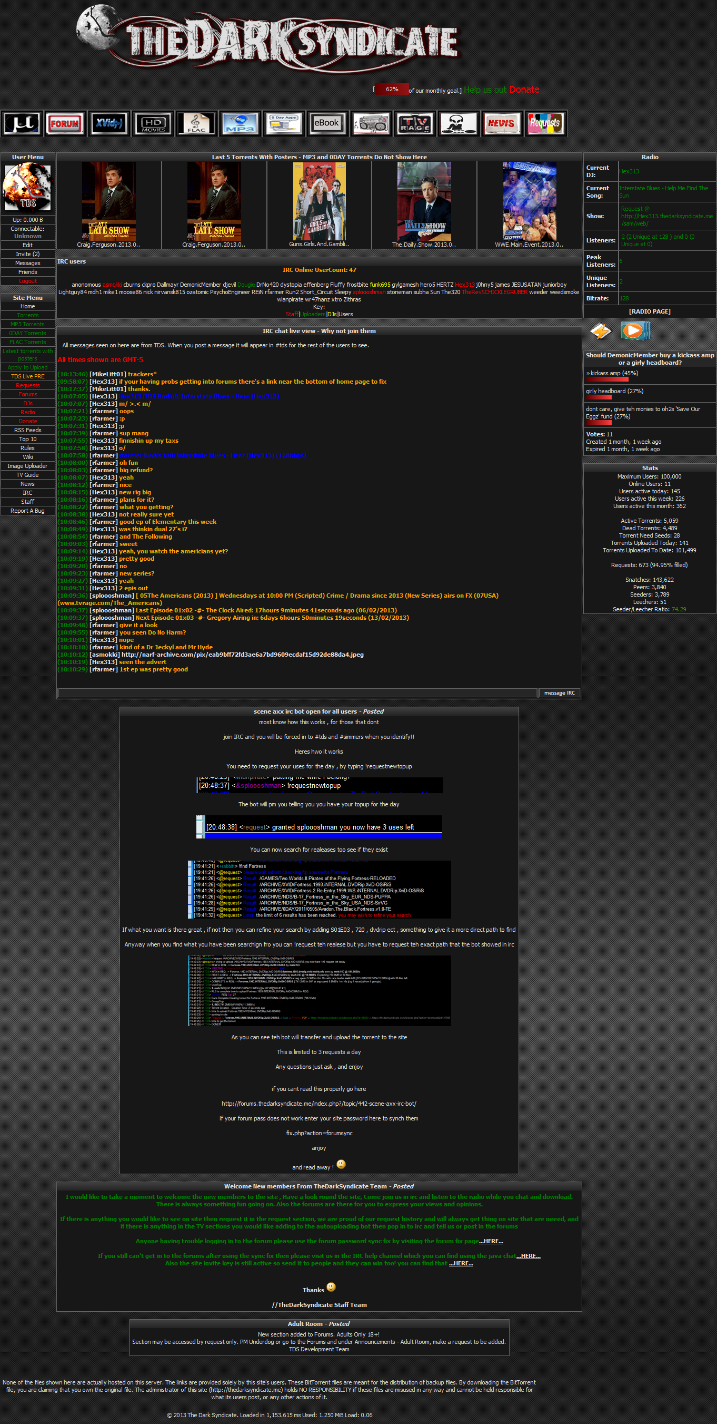Open the Guns.Girls.And.Gambling poster
The height and width of the screenshot is (1424, 717).
[x=319, y=201]
